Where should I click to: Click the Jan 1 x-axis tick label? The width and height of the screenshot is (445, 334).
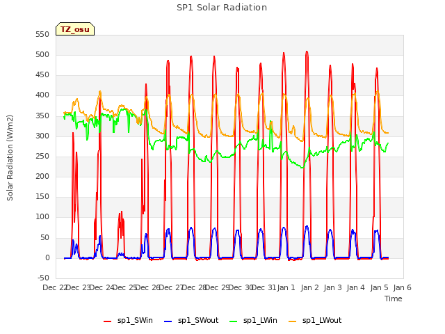[286, 287]
